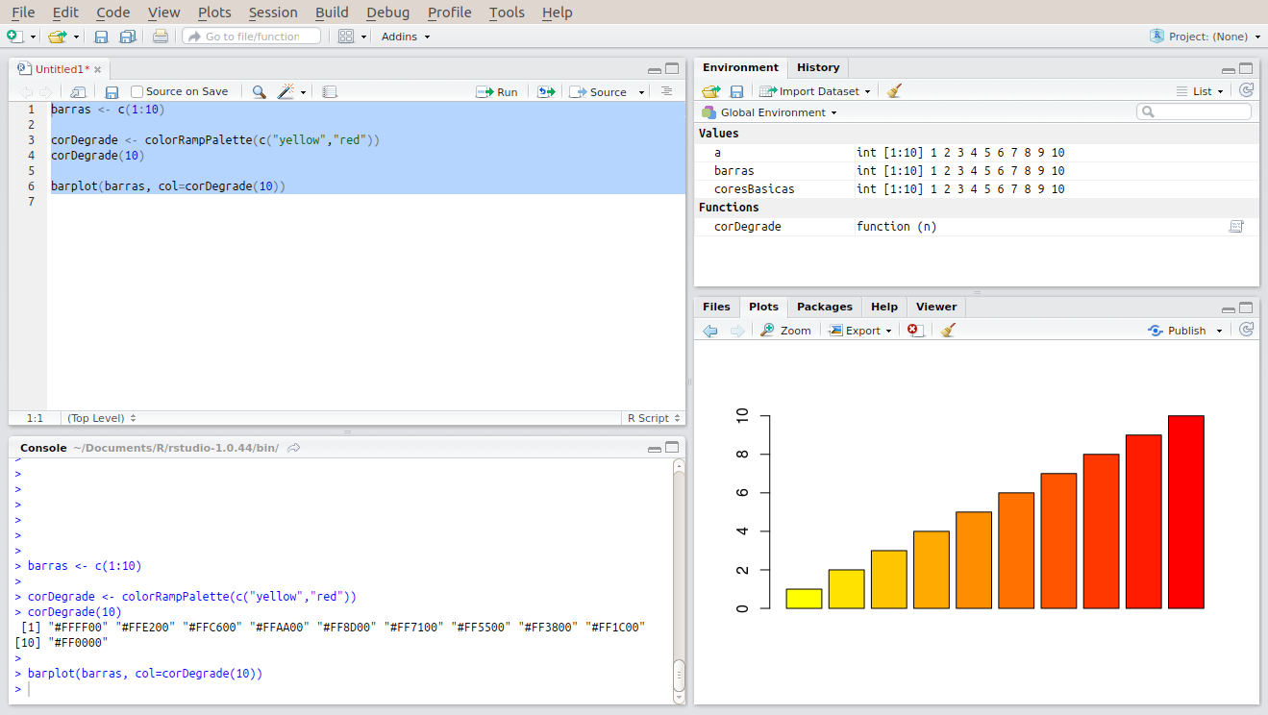Click the Run button in the editor
Viewport: 1268px width, 715px height.
(x=497, y=92)
